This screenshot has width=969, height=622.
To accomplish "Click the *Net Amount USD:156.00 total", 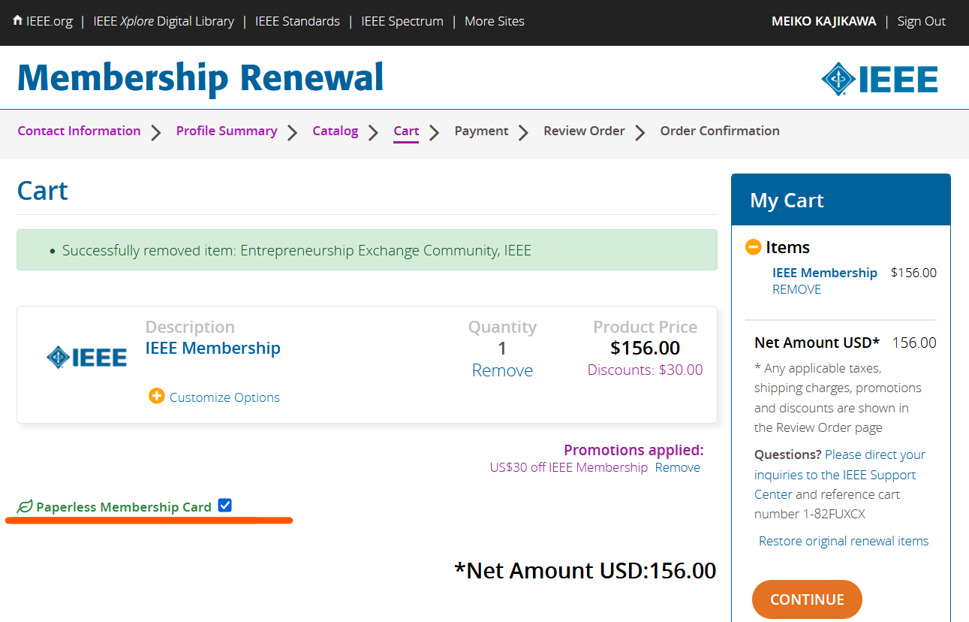I will pyautogui.click(x=585, y=570).
